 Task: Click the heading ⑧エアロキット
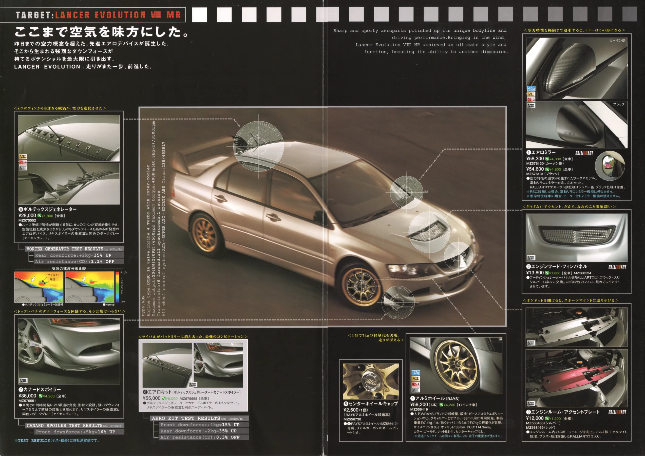pos(192,392)
